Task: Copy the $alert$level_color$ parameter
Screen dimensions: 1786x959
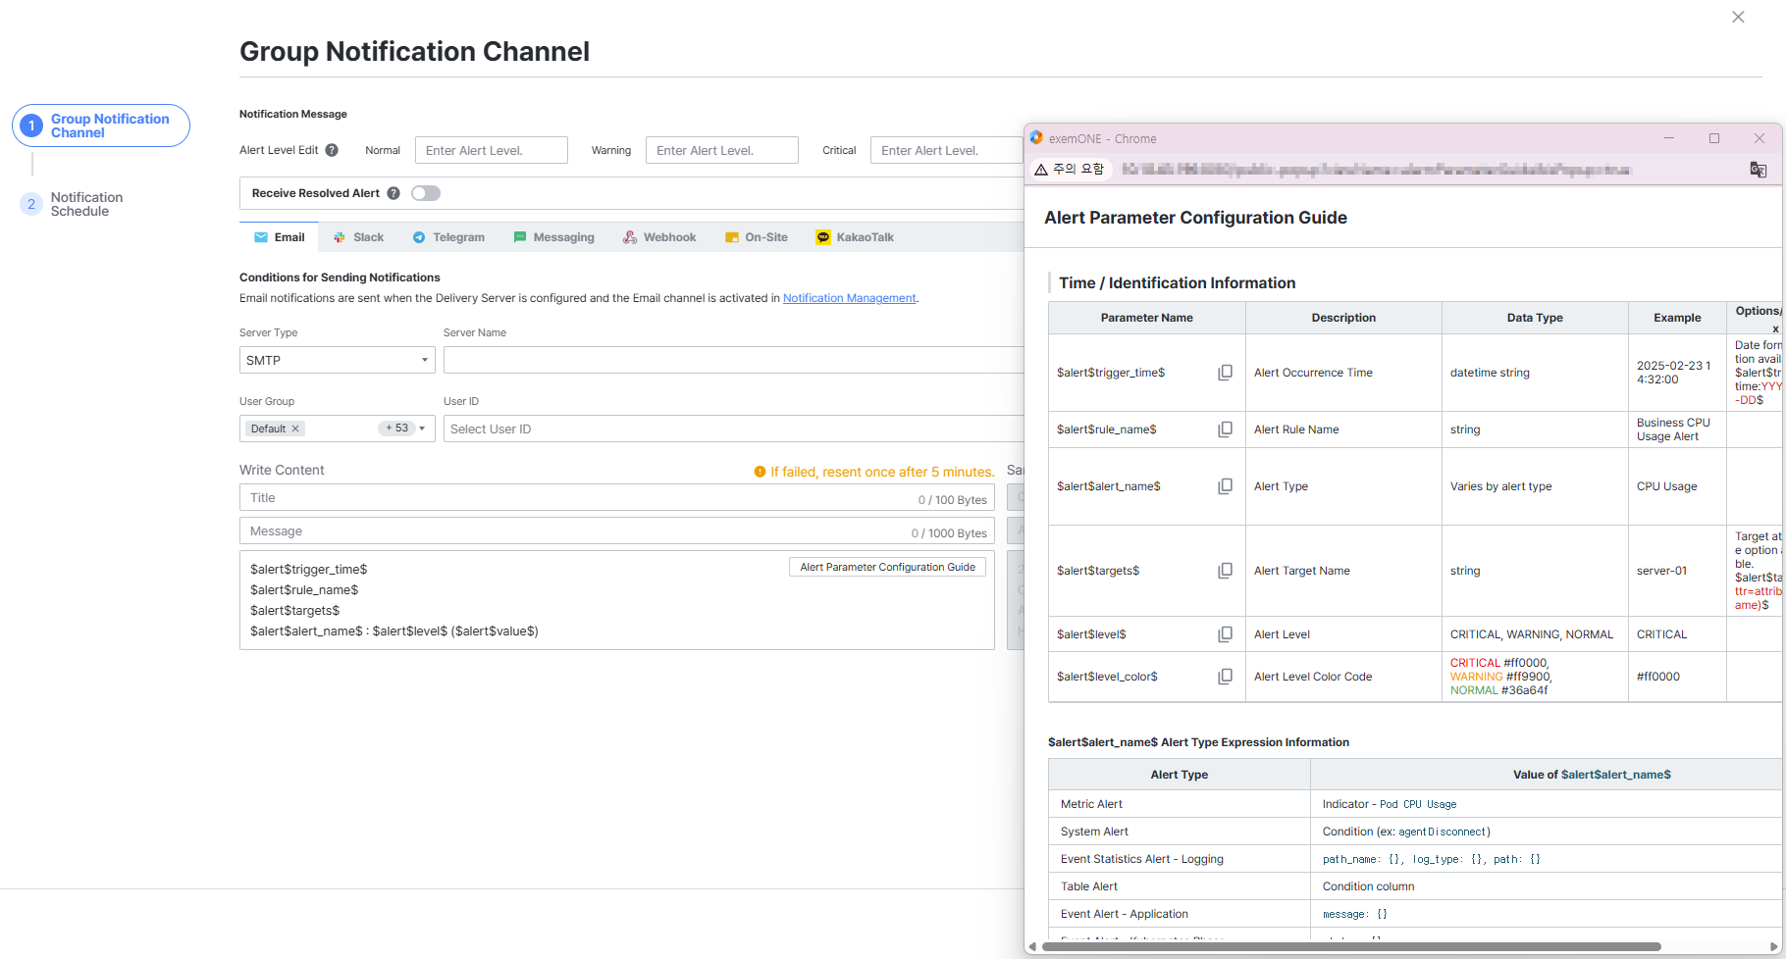Action: click(1225, 677)
